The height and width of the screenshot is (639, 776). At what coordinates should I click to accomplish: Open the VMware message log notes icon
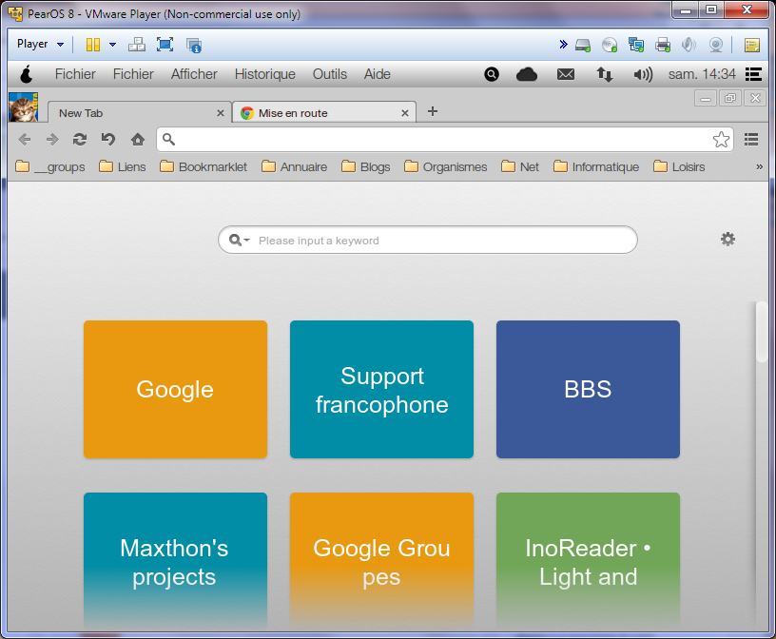[x=752, y=45]
